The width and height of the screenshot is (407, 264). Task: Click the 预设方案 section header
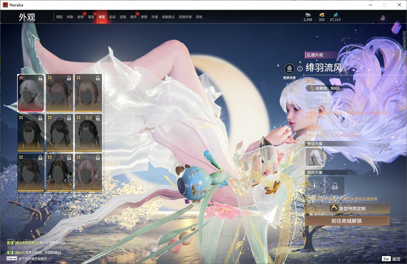coord(315,144)
